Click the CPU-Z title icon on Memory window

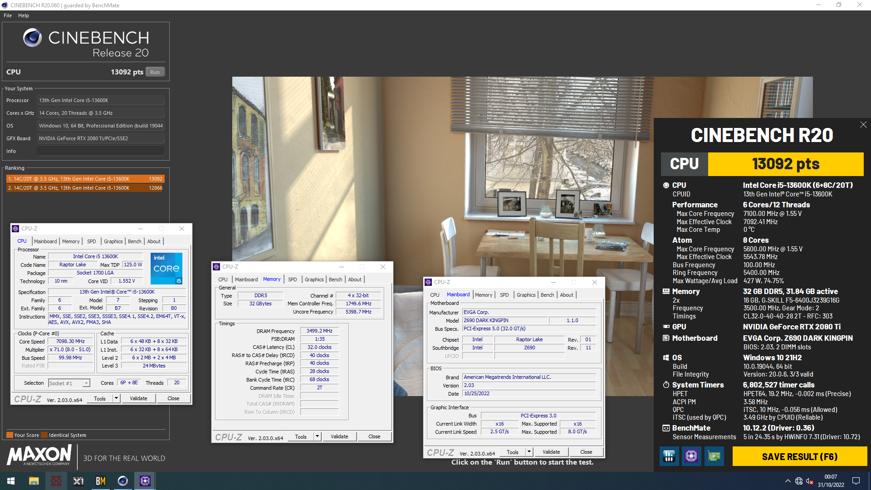(217, 267)
